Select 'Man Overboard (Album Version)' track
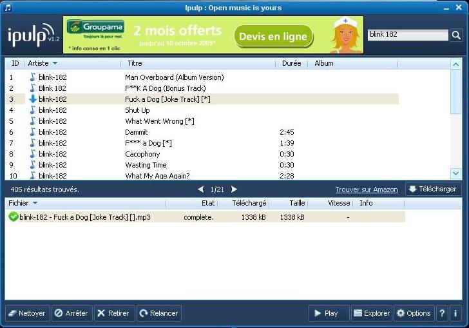 (x=175, y=77)
